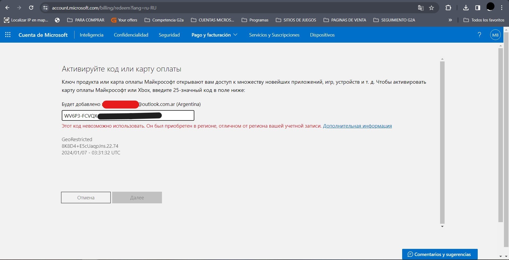
Task: Click into the 25-character code input field
Action: (x=178, y=116)
